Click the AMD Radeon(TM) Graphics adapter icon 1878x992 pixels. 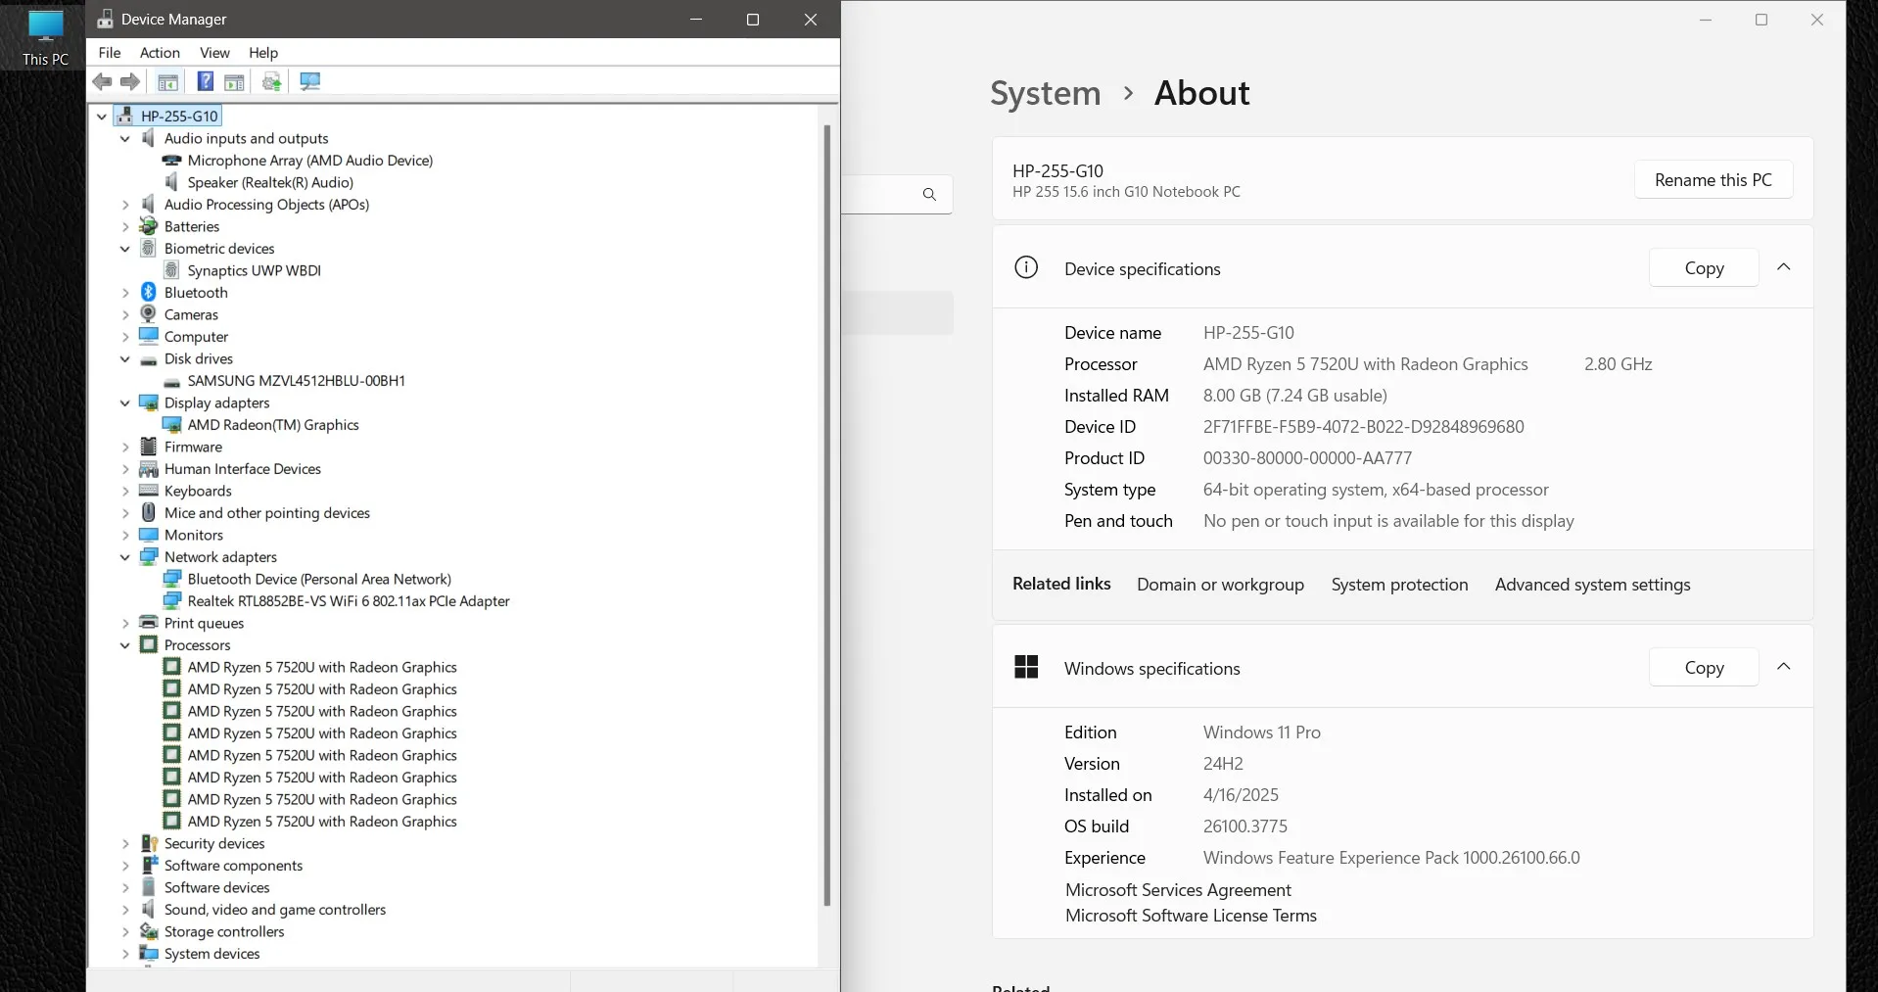(x=171, y=425)
